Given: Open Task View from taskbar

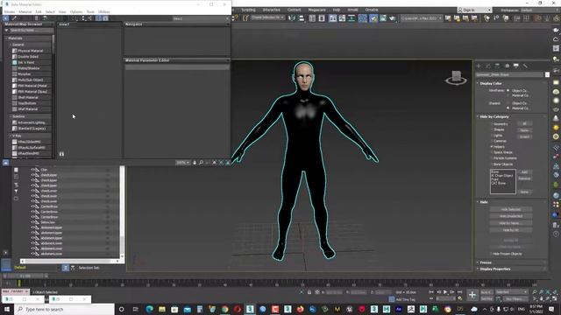Looking at the screenshot, I should tap(135, 309).
